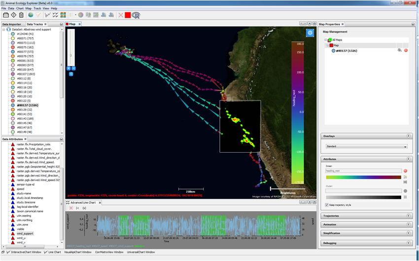Select the Advanced Line Chart tab

83,202
